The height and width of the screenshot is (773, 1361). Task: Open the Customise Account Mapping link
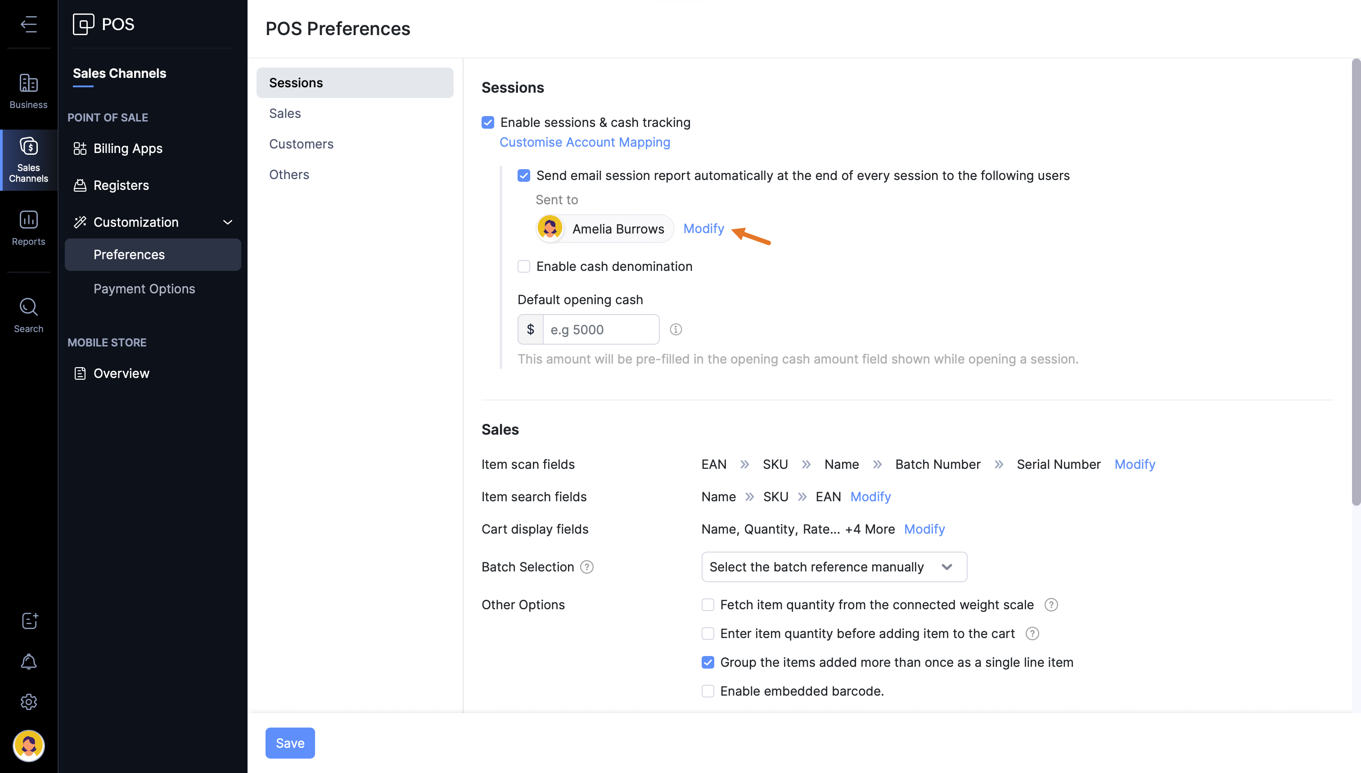(x=585, y=142)
